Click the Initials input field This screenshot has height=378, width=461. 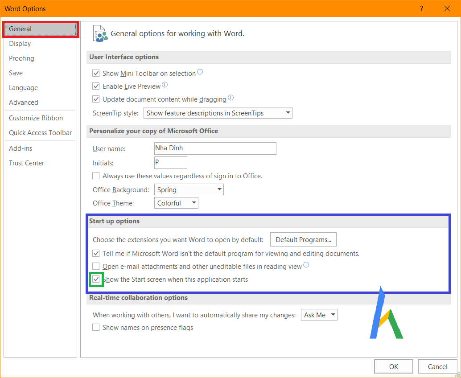click(x=170, y=163)
